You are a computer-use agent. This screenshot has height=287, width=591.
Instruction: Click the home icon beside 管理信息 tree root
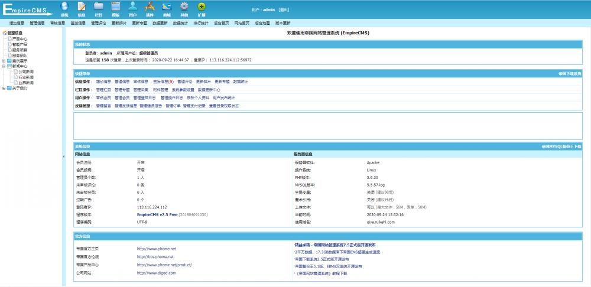(5, 33)
